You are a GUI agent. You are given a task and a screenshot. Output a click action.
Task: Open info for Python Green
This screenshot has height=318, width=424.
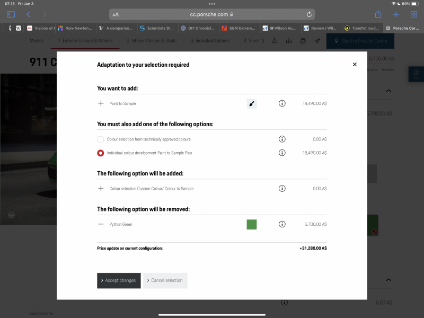[282, 224]
